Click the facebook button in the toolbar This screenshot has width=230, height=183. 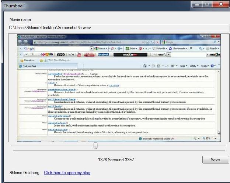103,54
